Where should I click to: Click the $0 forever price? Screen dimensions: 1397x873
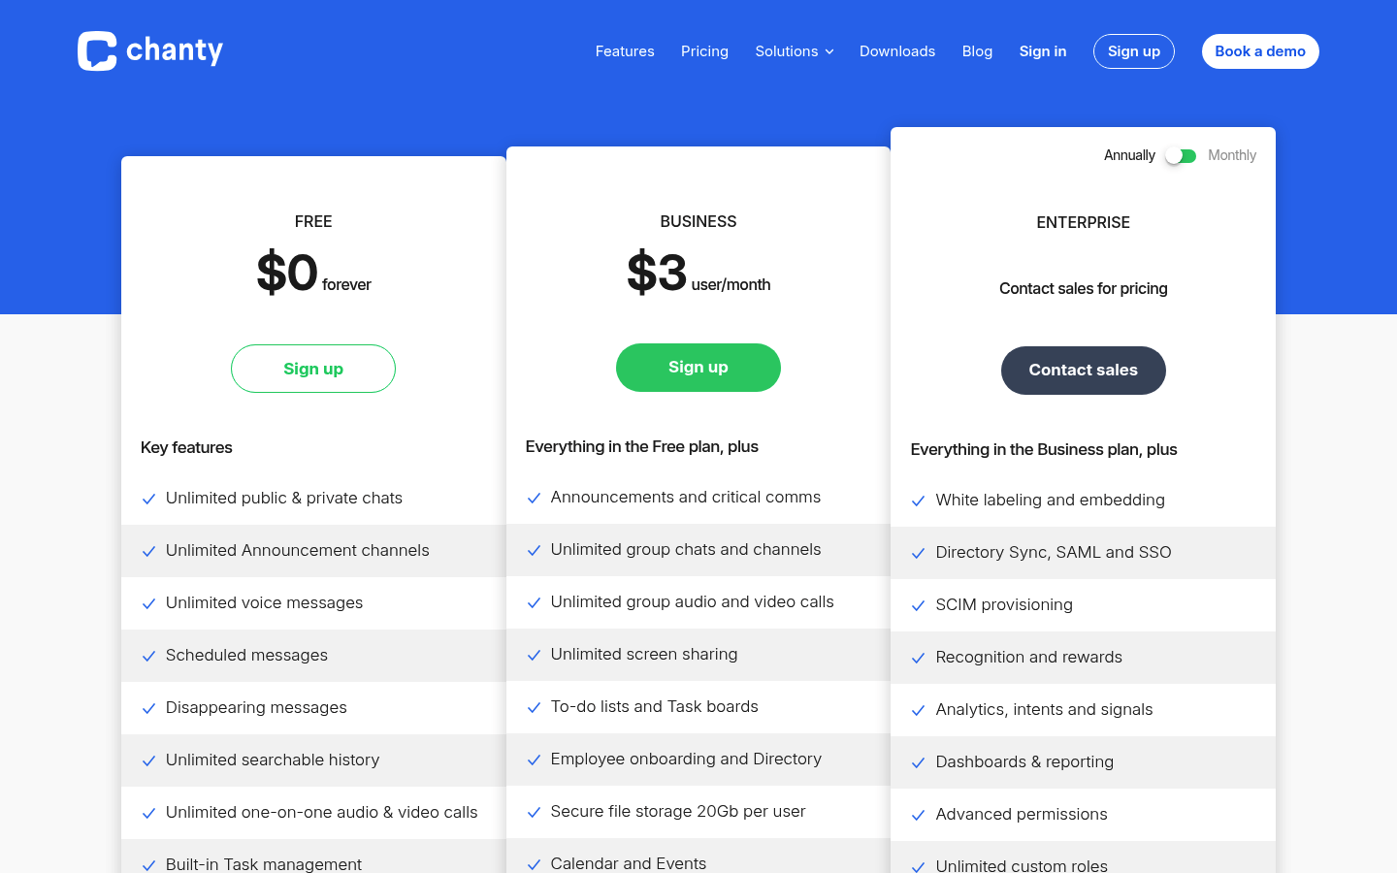click(313, 274)
